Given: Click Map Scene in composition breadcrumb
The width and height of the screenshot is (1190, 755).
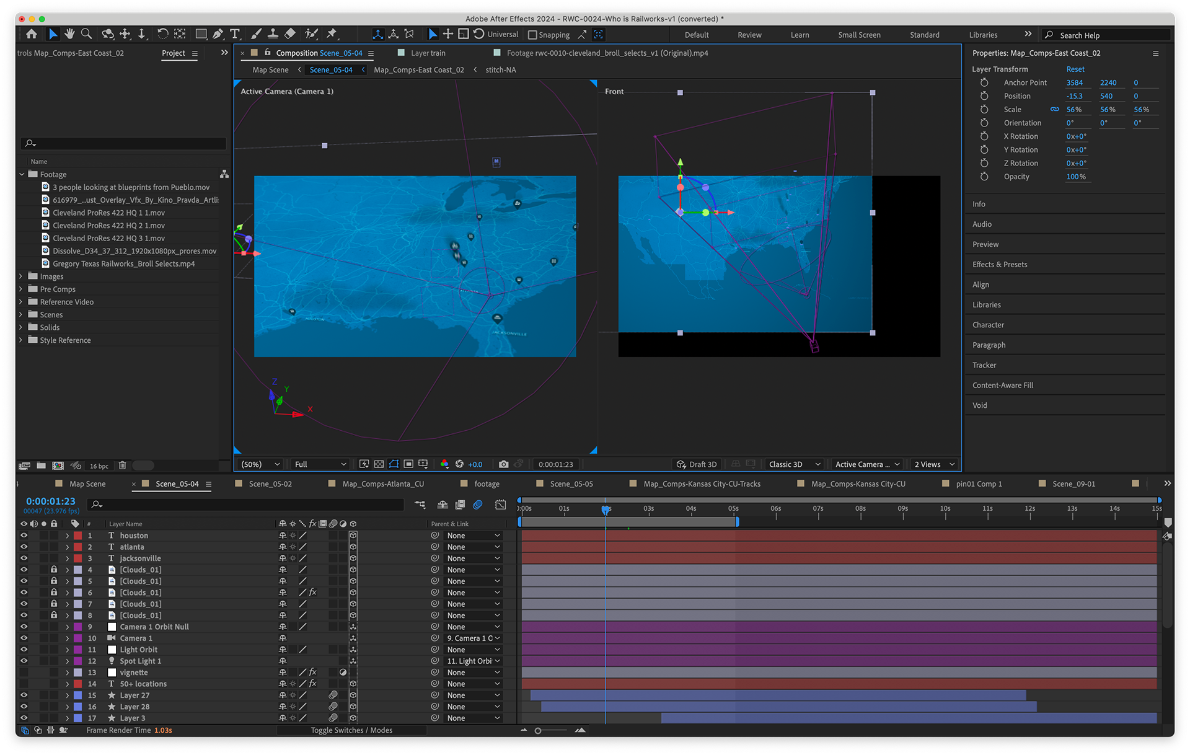Looking at the screenshot, I should pyautogui.click(x=270, y=70).
